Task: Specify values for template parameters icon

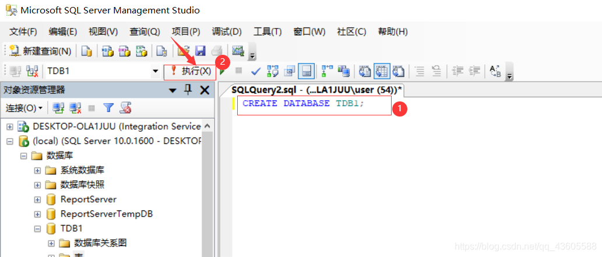Action: (x=496, y=71)
